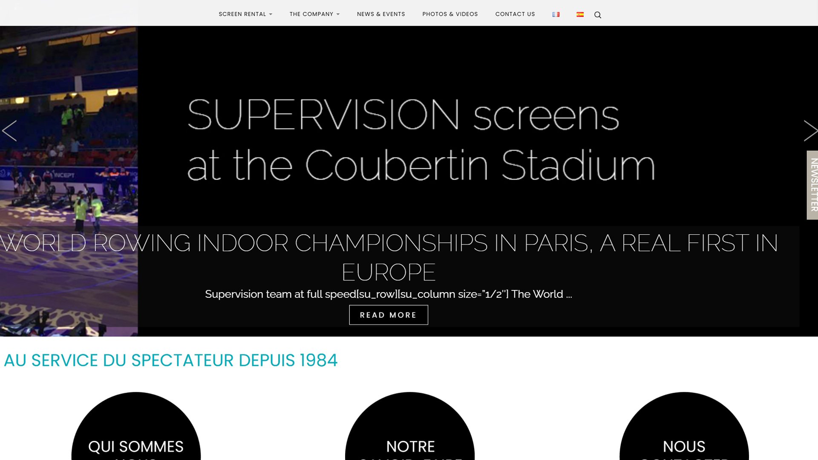The width and height of the screenshot is (818, 460).
Task: Open World Rowing Indoor Championships headline
Action: 389,257
